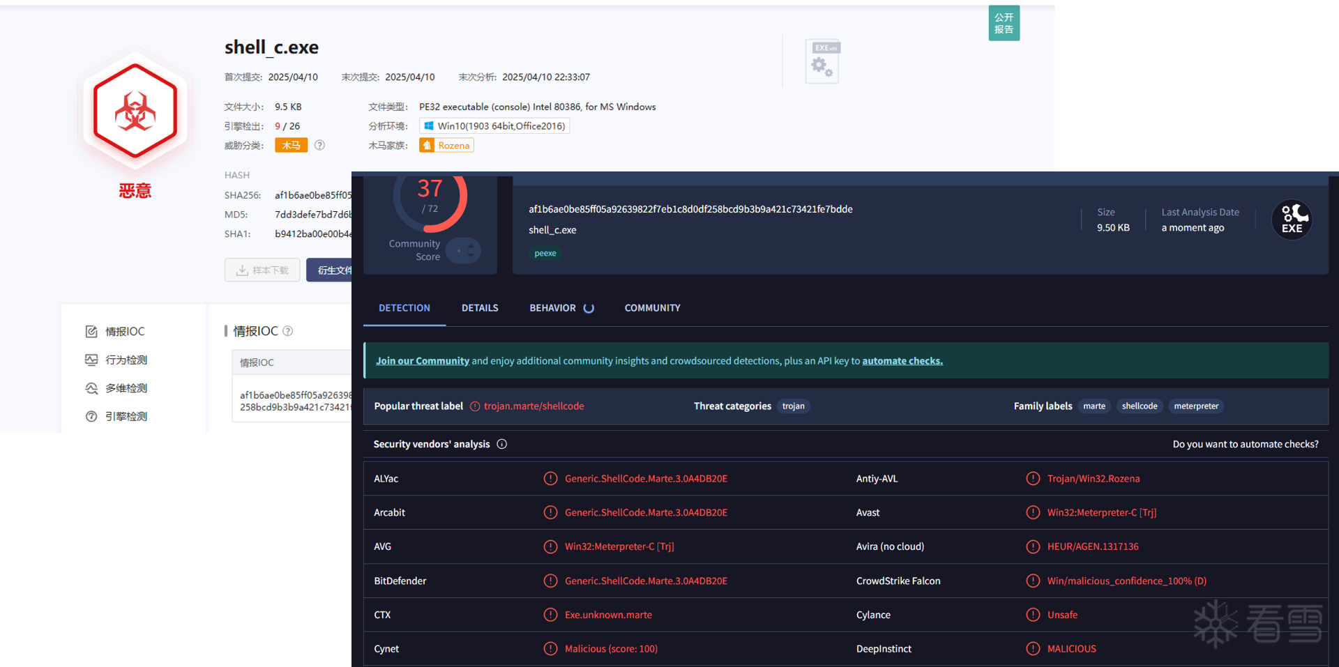Click the Malicious (score: 100) result
The width and height of the screenshot is (1339, 667).
point(611,649)
